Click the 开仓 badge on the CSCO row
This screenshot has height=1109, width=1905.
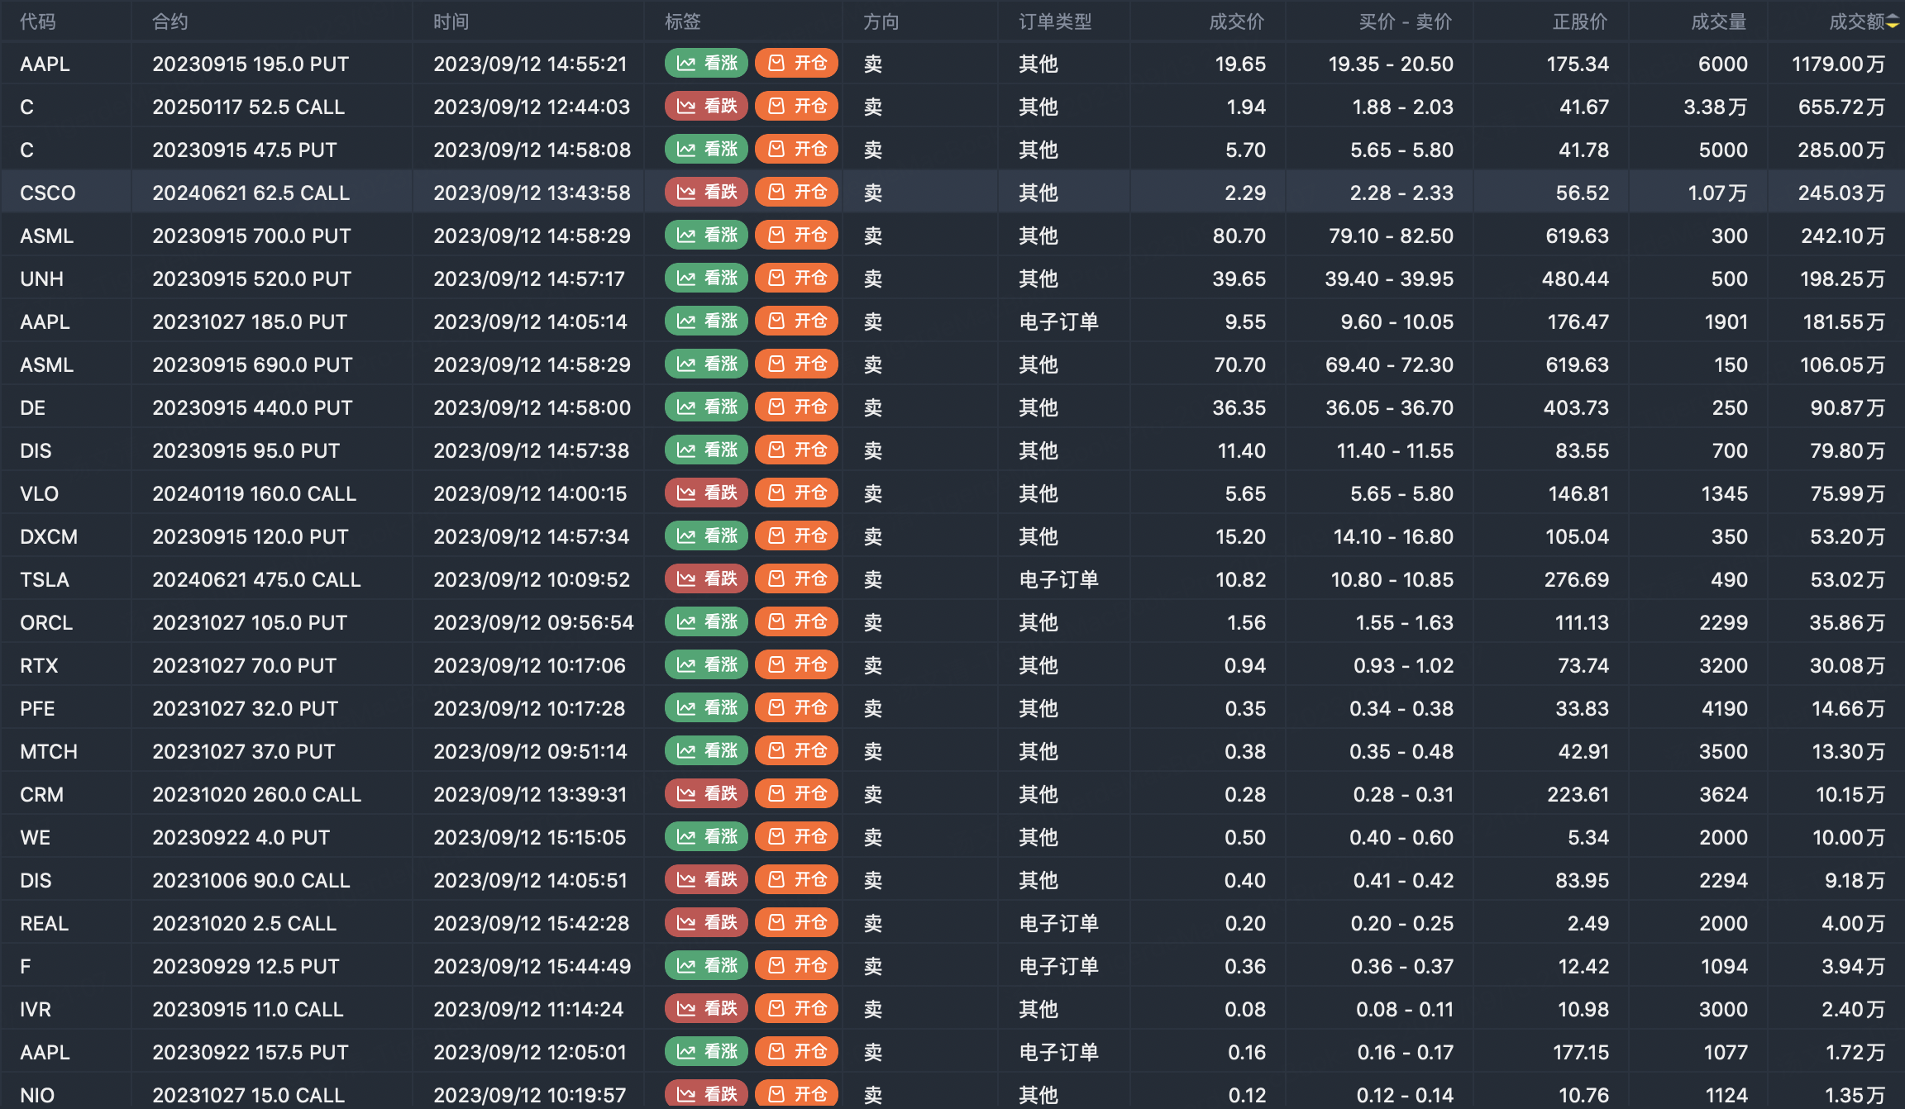pos(796,193)
